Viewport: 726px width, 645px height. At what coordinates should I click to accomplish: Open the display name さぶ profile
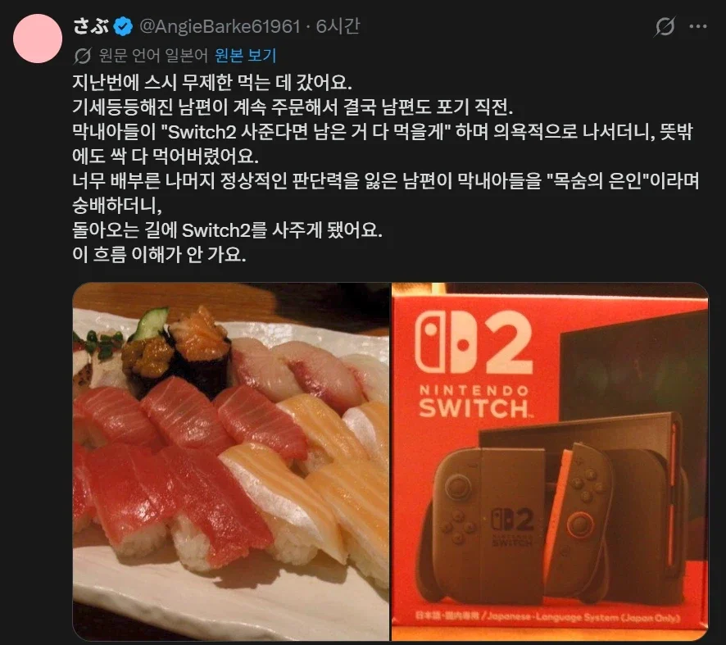tap(91, 26)
